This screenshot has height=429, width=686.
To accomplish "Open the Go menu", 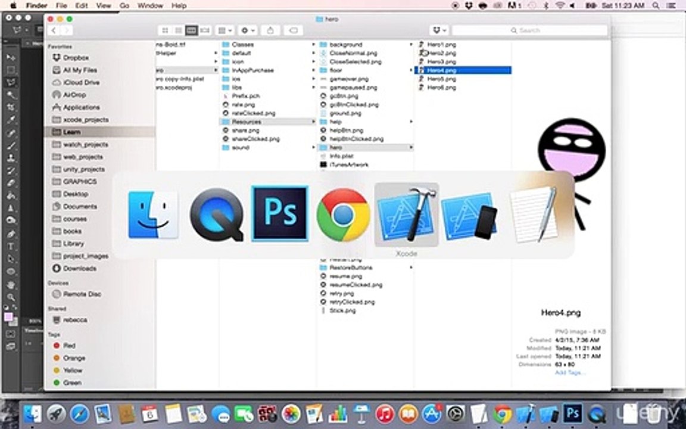I will [124, 6].
